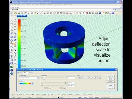
Task: Save the model using the floppy disk icon
Action: (19, 13)
